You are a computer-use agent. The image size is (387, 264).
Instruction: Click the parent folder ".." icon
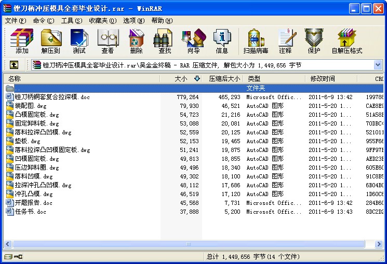(10, 88)
